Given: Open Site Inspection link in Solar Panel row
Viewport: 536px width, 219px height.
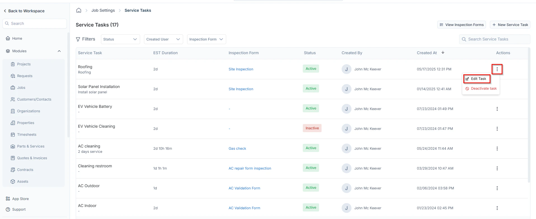Looking at the screenshot, I should tap(241, 89).
